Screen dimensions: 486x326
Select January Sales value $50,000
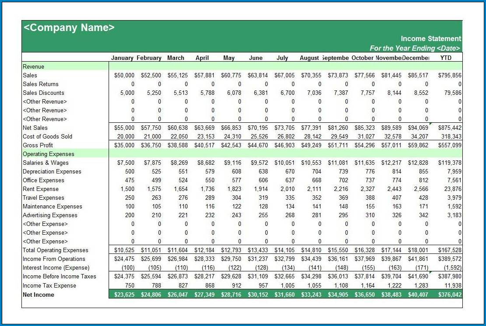click(124, 75)
